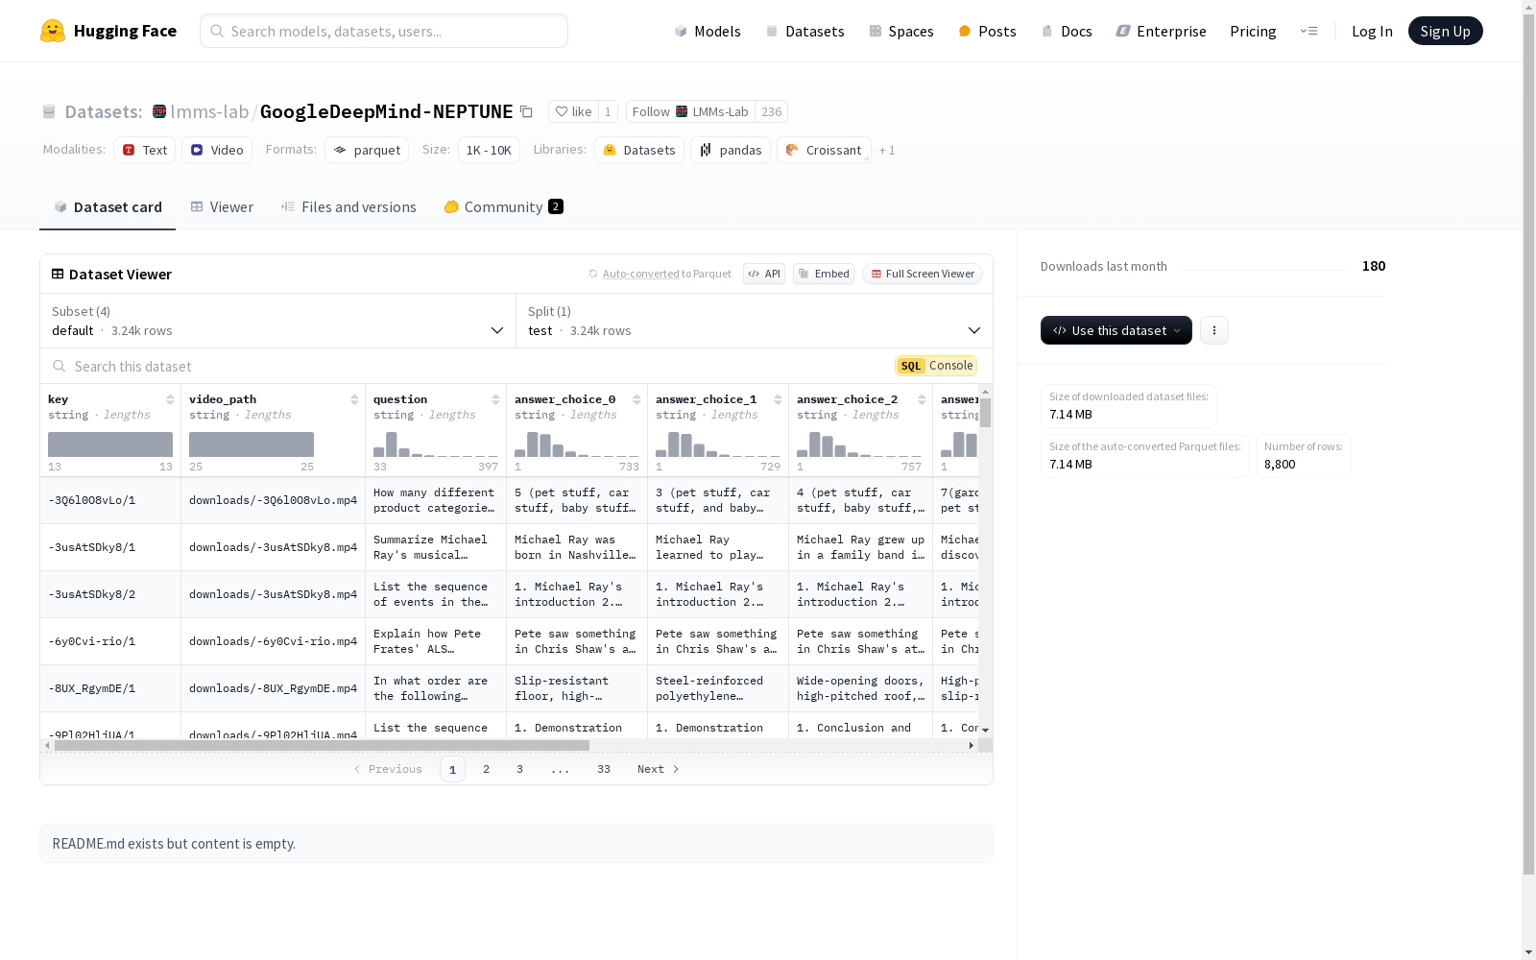Sort the answer_choice_0 column

[636, 399]
